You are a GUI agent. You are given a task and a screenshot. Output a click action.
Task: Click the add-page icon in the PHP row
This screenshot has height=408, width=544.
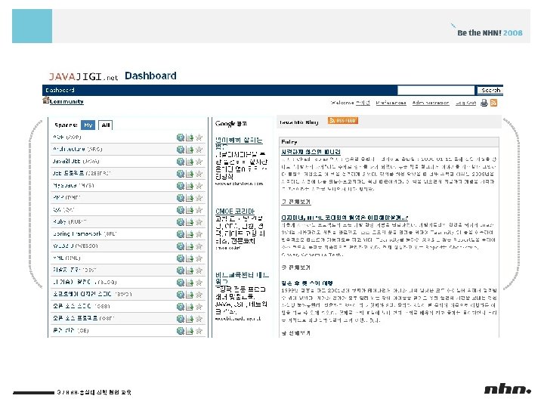190,198
